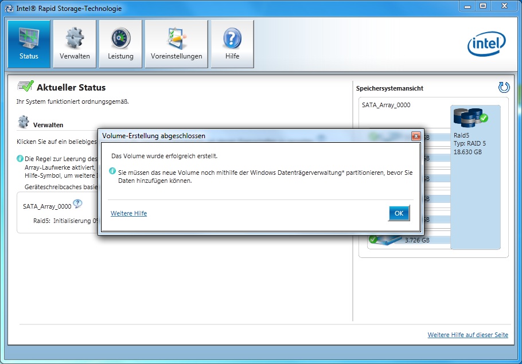Select the Raid5 volume disk icon
The image size is (522, 364).
point(470,118)
